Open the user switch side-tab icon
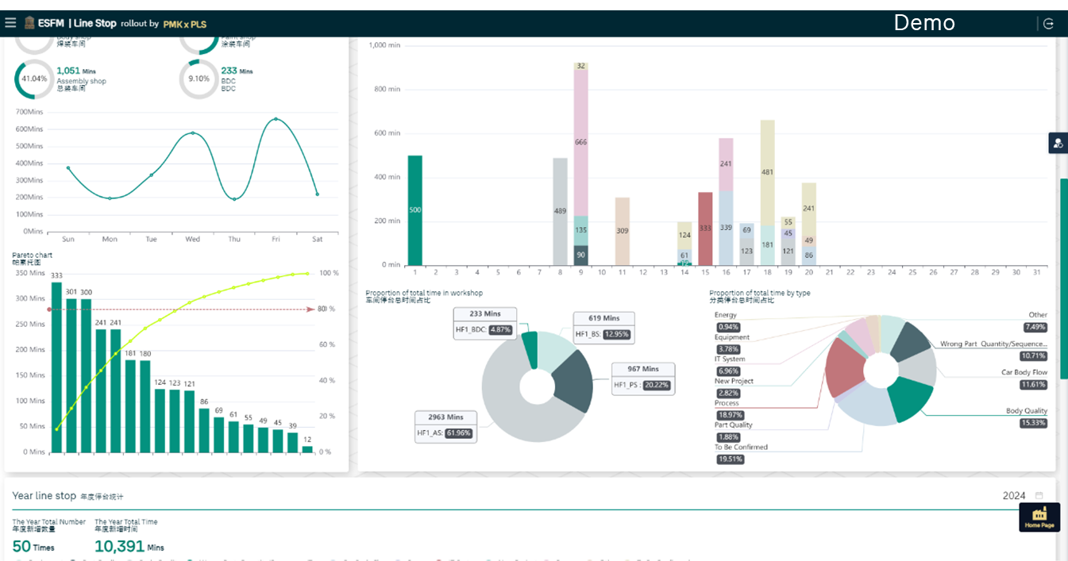 1058,143
